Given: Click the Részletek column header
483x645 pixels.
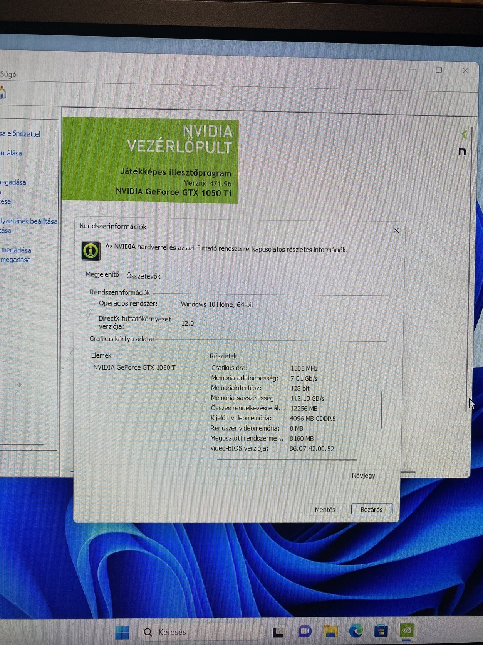Looking at the screenshot, I should 223,356.
